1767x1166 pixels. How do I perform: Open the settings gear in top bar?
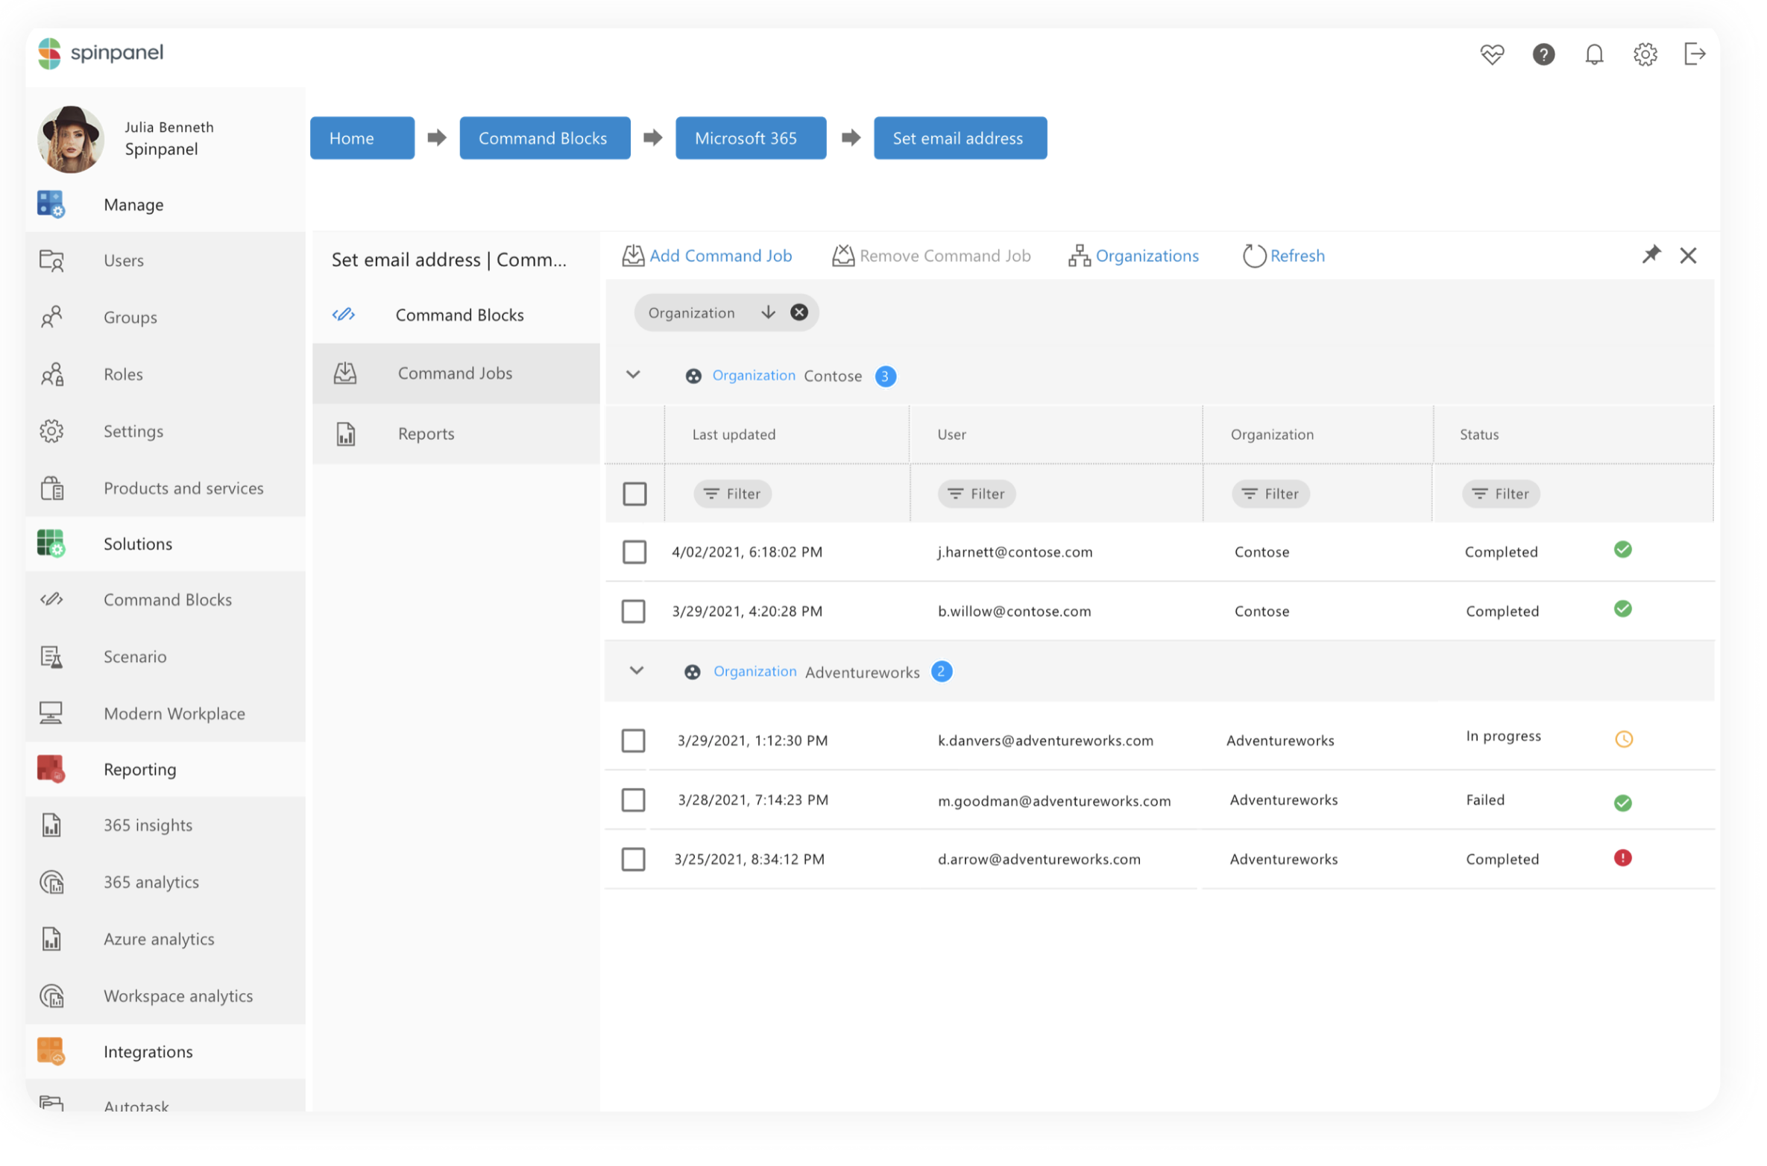pyautogui.click(x=1644, y=54)
